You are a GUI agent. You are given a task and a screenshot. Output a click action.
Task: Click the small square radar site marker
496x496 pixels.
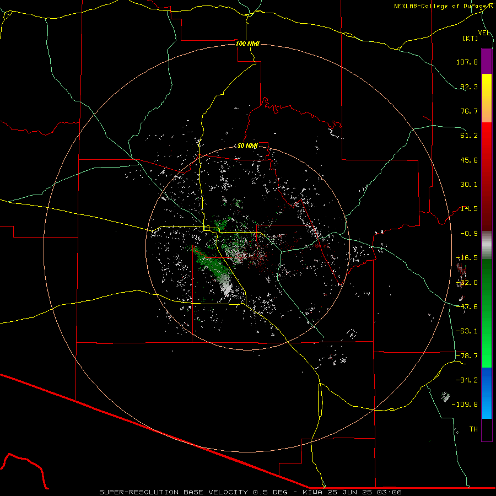207,228
